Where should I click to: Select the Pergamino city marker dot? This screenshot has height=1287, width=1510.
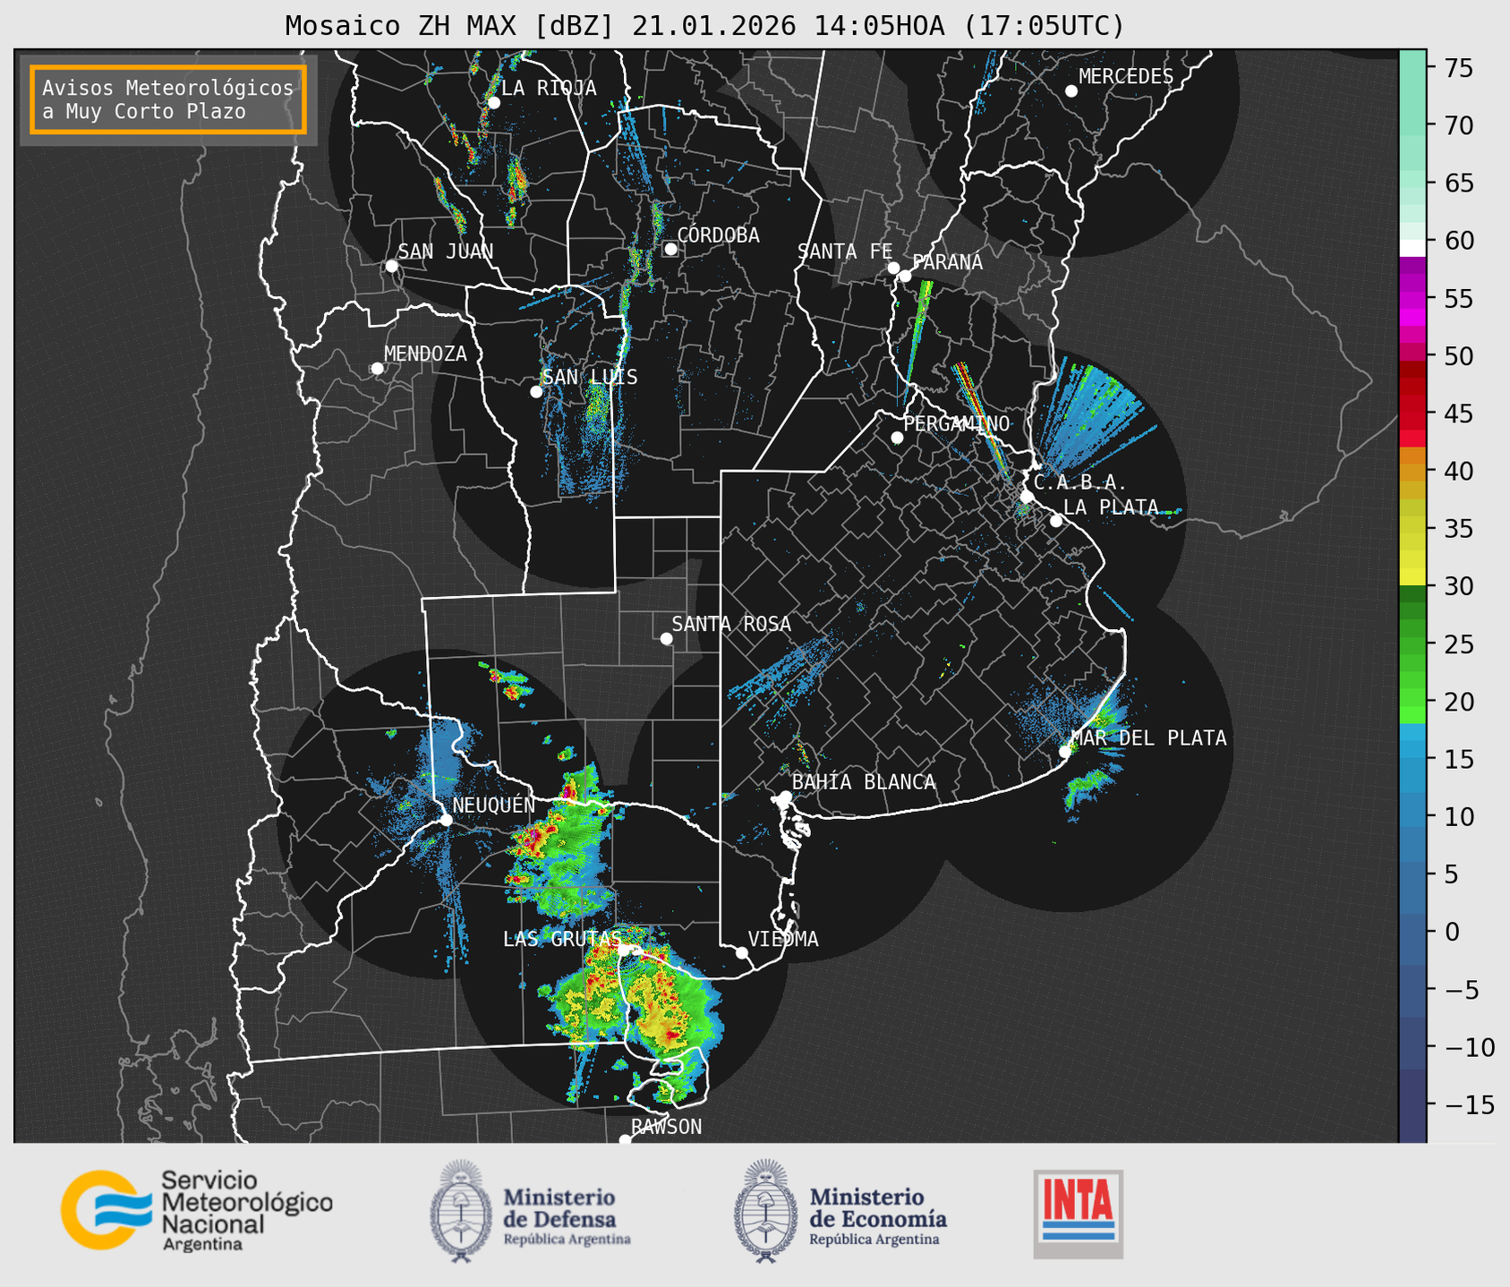[x=897, y=438]
